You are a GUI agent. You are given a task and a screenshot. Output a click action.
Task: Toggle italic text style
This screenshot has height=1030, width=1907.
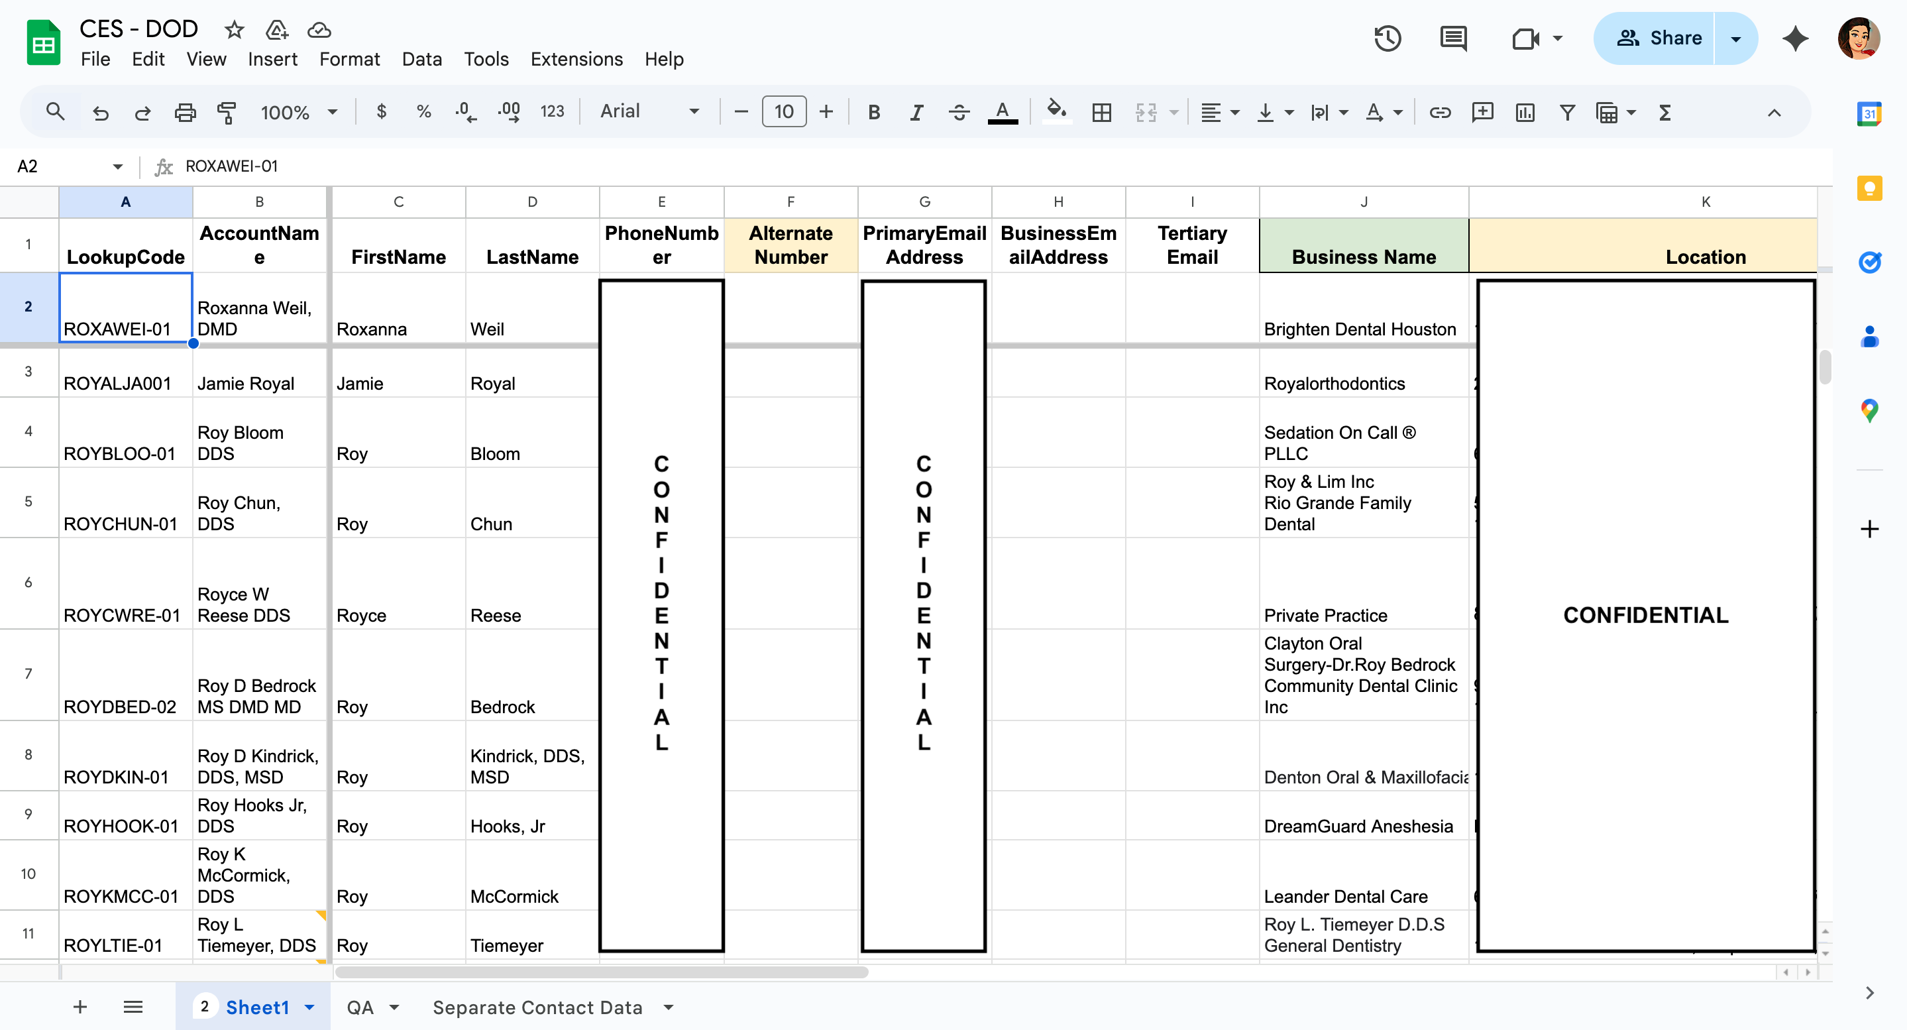click(x=916, y=113)
